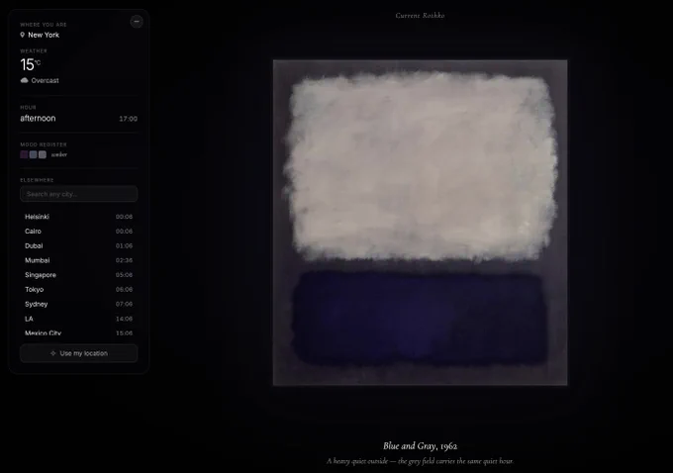The height and width of the screenshot is (473, 673).
Task: Click the Current Rothko heading
Action: click(421, 16)
